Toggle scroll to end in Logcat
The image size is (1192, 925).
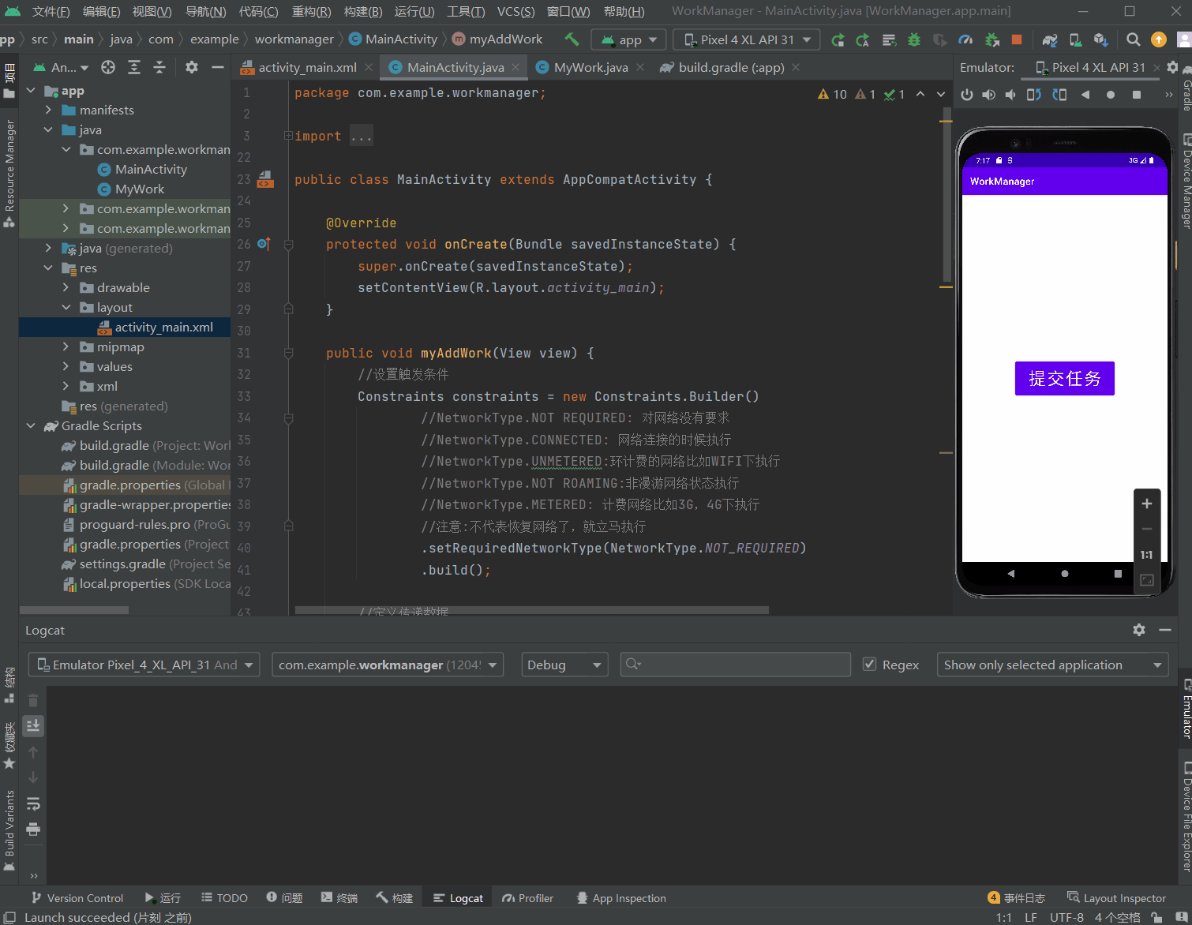[x=33, y=725]
